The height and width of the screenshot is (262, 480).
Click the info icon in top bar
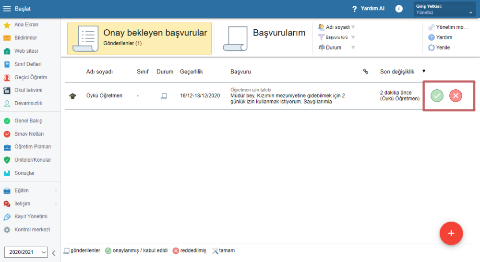(x=399, y=9)
